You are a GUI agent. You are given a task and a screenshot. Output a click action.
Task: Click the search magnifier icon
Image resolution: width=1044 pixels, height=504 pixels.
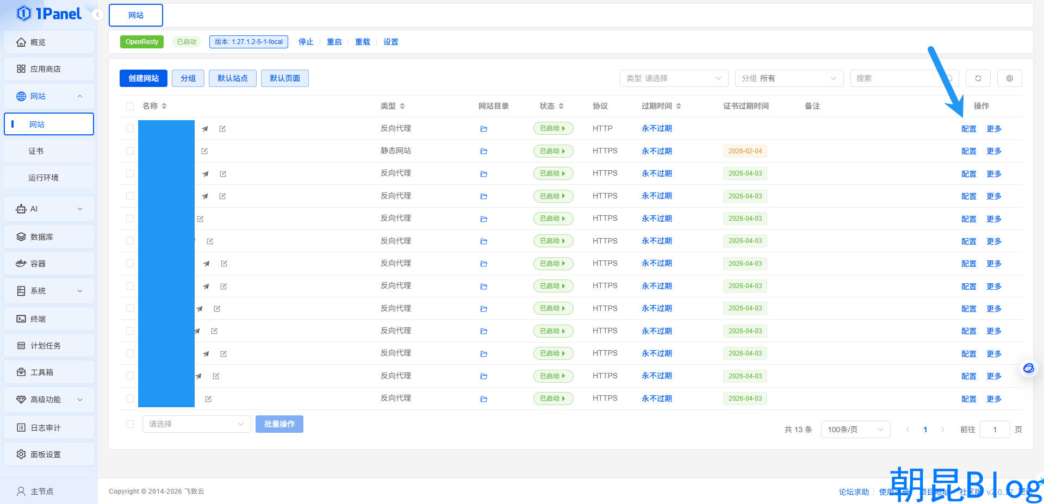949,78
